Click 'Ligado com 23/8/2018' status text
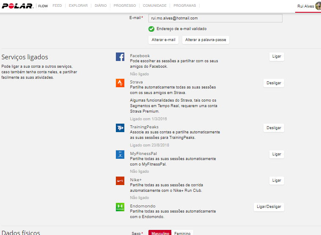Image resolution: width=321 pixels, height=235 pixels. pos(149,145)
